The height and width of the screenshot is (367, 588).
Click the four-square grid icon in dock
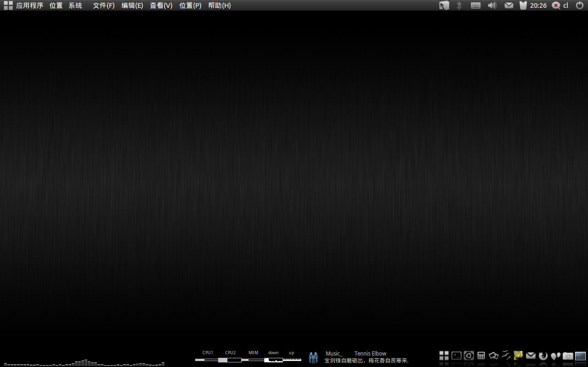[x=444, y=356]
